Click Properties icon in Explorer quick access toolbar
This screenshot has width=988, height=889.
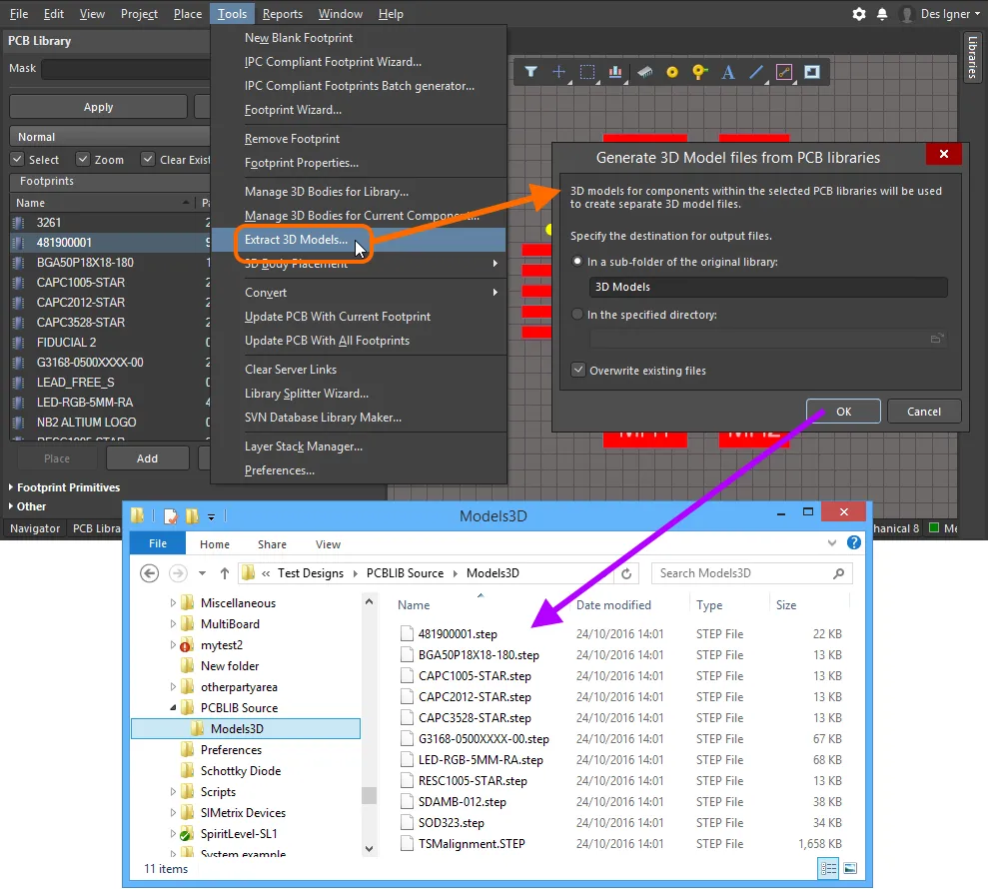click(x=171, y=516)
